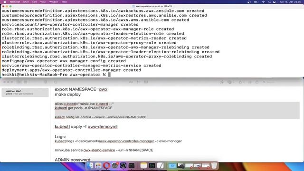Switch Notes to gallery view
This screenshot has width=304, height=171.
click(26, 82)
